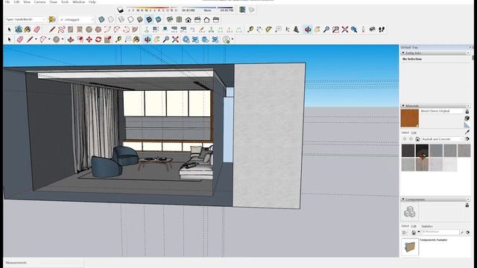Open the Camera menu
477x268 pixels.
click(x=40, y=1)
